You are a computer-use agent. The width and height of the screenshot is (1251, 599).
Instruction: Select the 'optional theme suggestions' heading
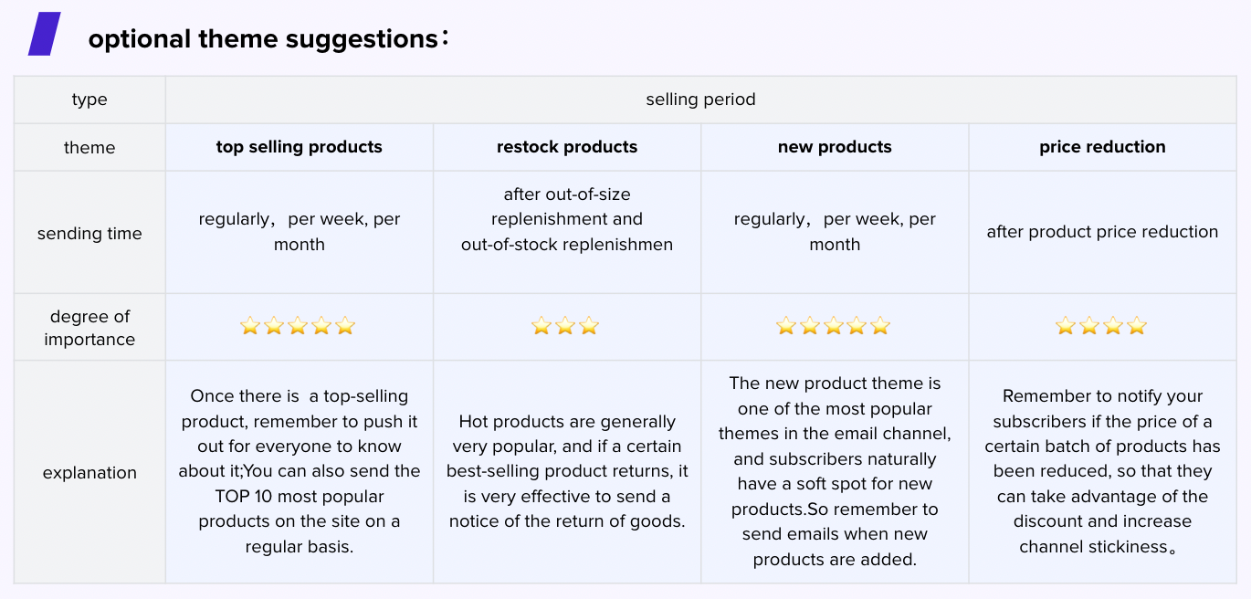[264, 39]
